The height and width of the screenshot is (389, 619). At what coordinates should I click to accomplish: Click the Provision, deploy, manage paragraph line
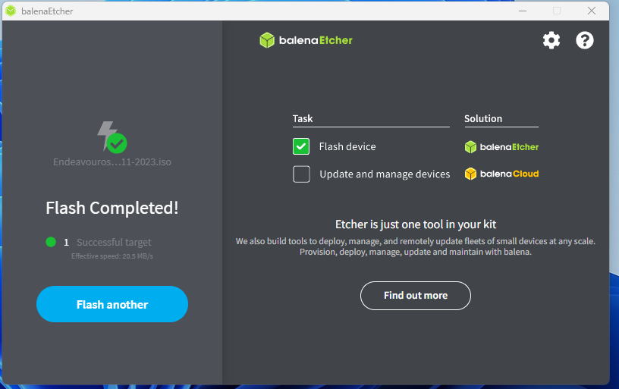point(416,252)
